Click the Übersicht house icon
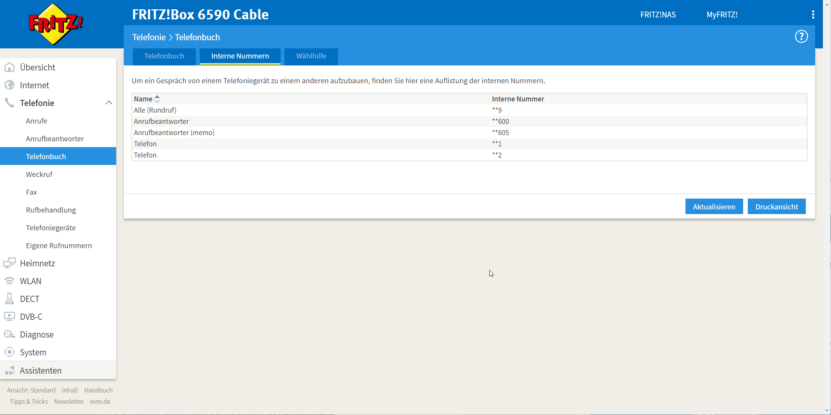This screenshot has width=831, height=415. click(x=9, y=67)
